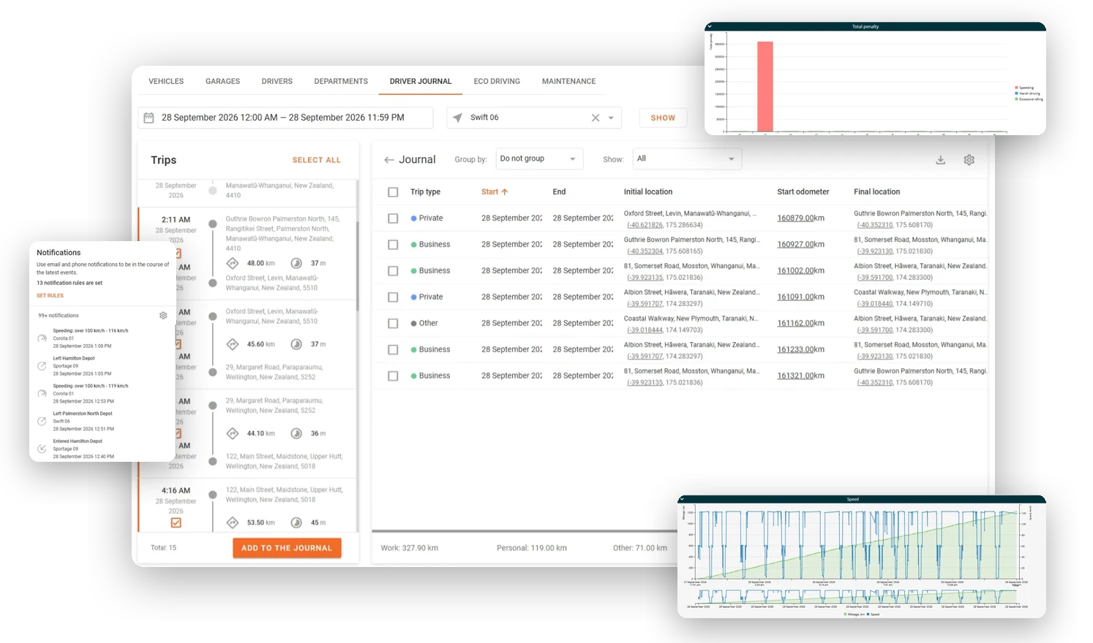Viewport: 1093px width, 643px height.
Task: Collapse the Speed chart panel
Action: (x=683, y=499)
